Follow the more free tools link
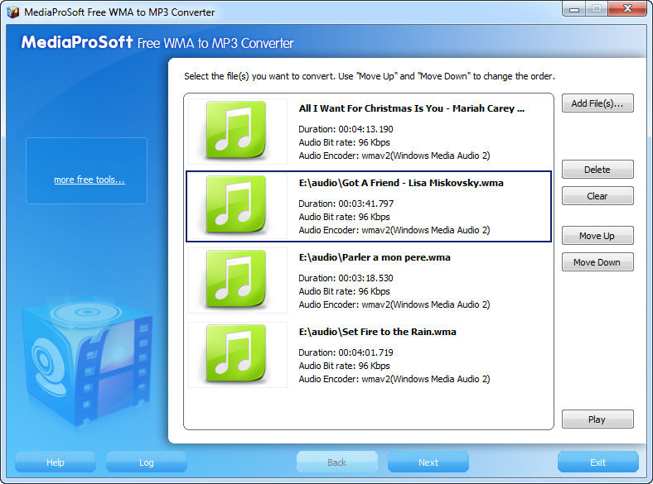Viewport: 653px width, 484px height. (89, 180)
